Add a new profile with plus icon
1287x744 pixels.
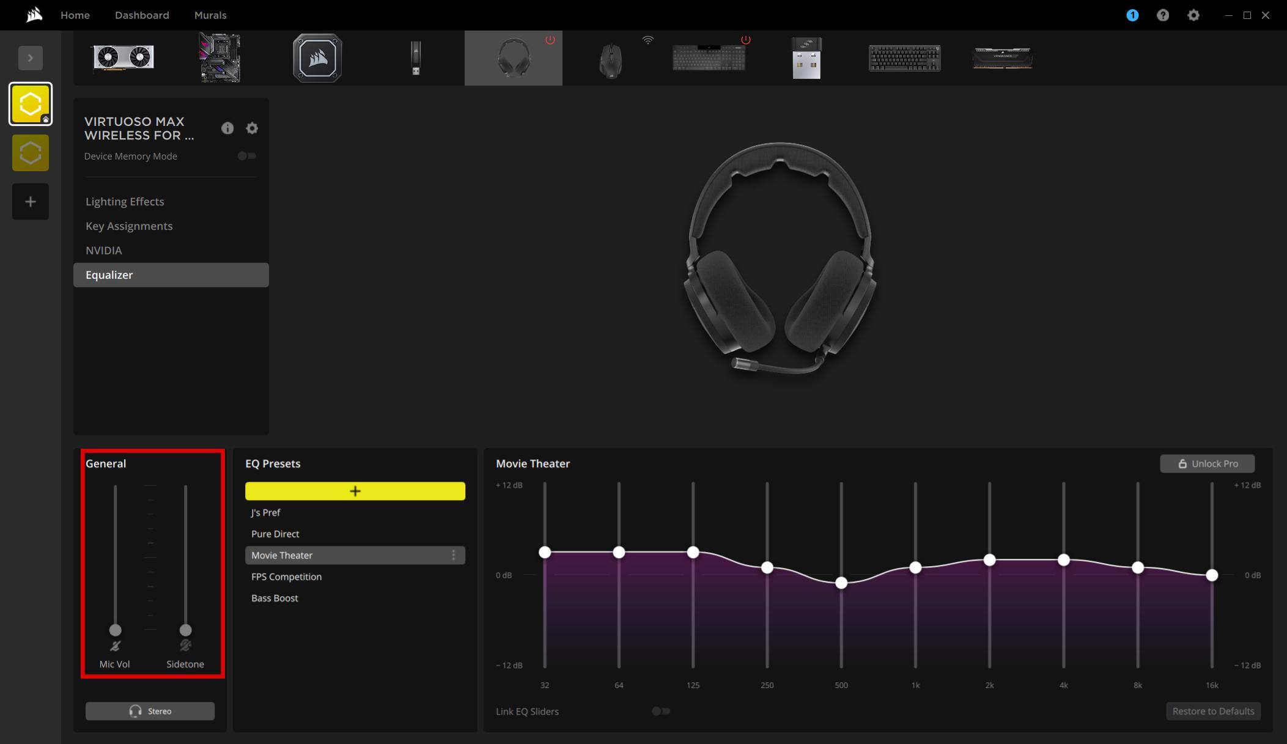(x=31, y=202)
